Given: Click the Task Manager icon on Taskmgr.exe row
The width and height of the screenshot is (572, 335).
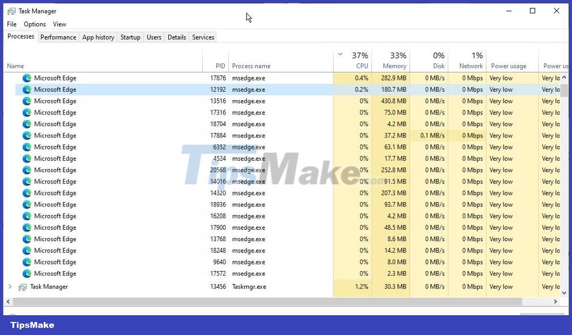Looking at the screenshot, I should coord(23,287).
